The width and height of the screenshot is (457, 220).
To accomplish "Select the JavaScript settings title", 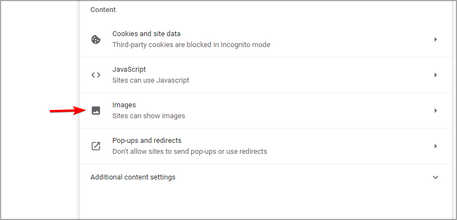I will (x=129, y=70).
